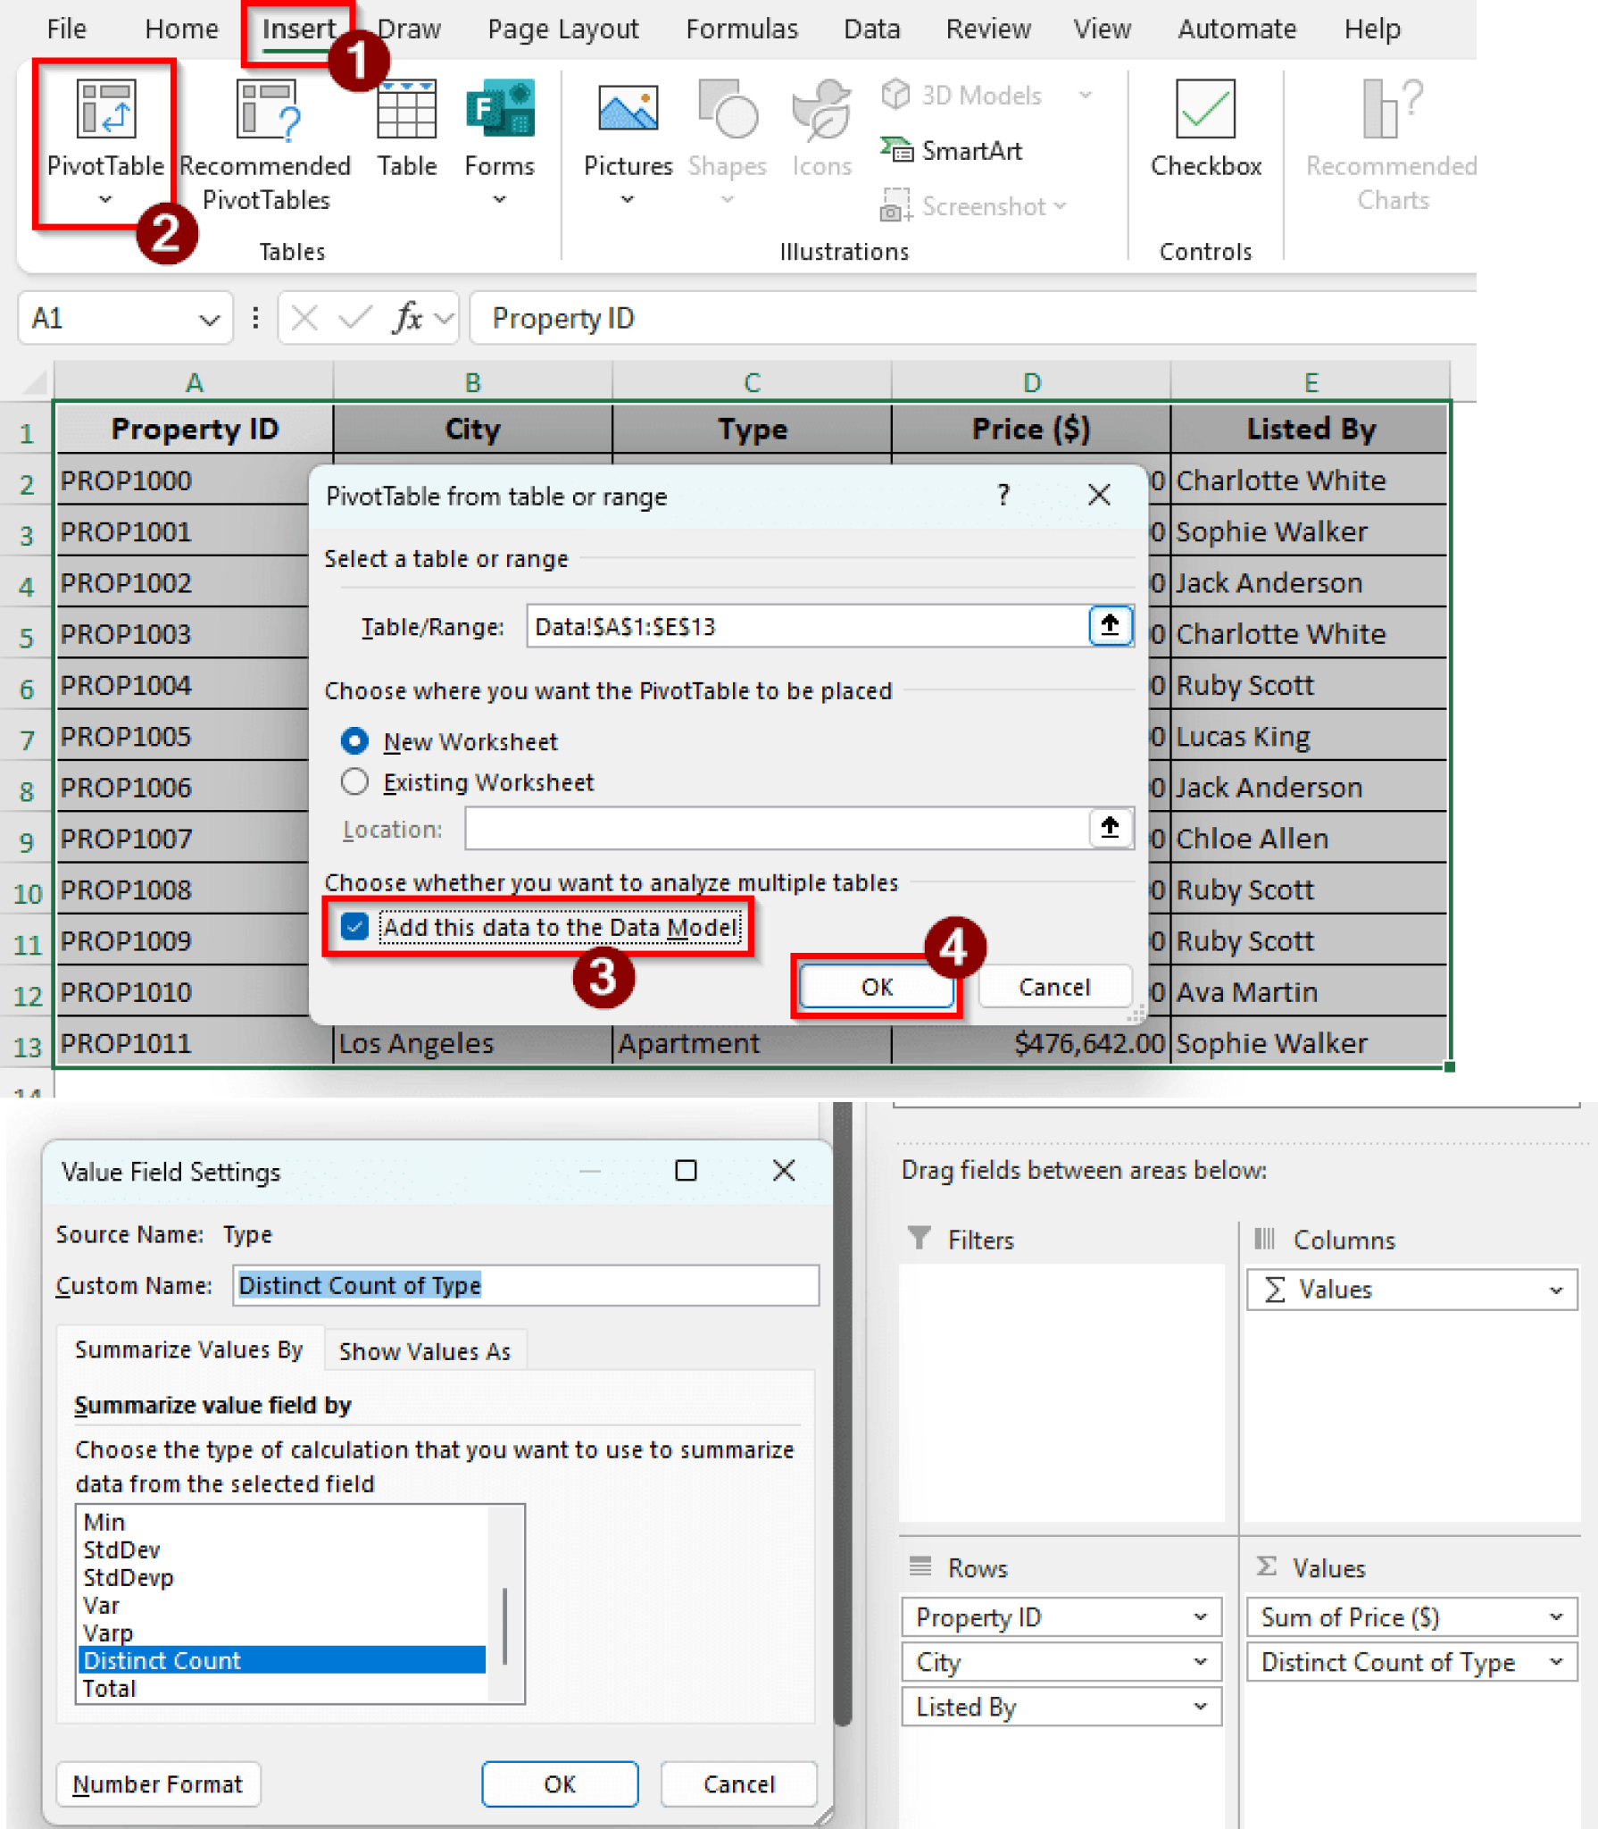Screen dimensions: 1598x1829
Task: Open the Property ID rows dropdown
Action: tap(1199, 1617)
